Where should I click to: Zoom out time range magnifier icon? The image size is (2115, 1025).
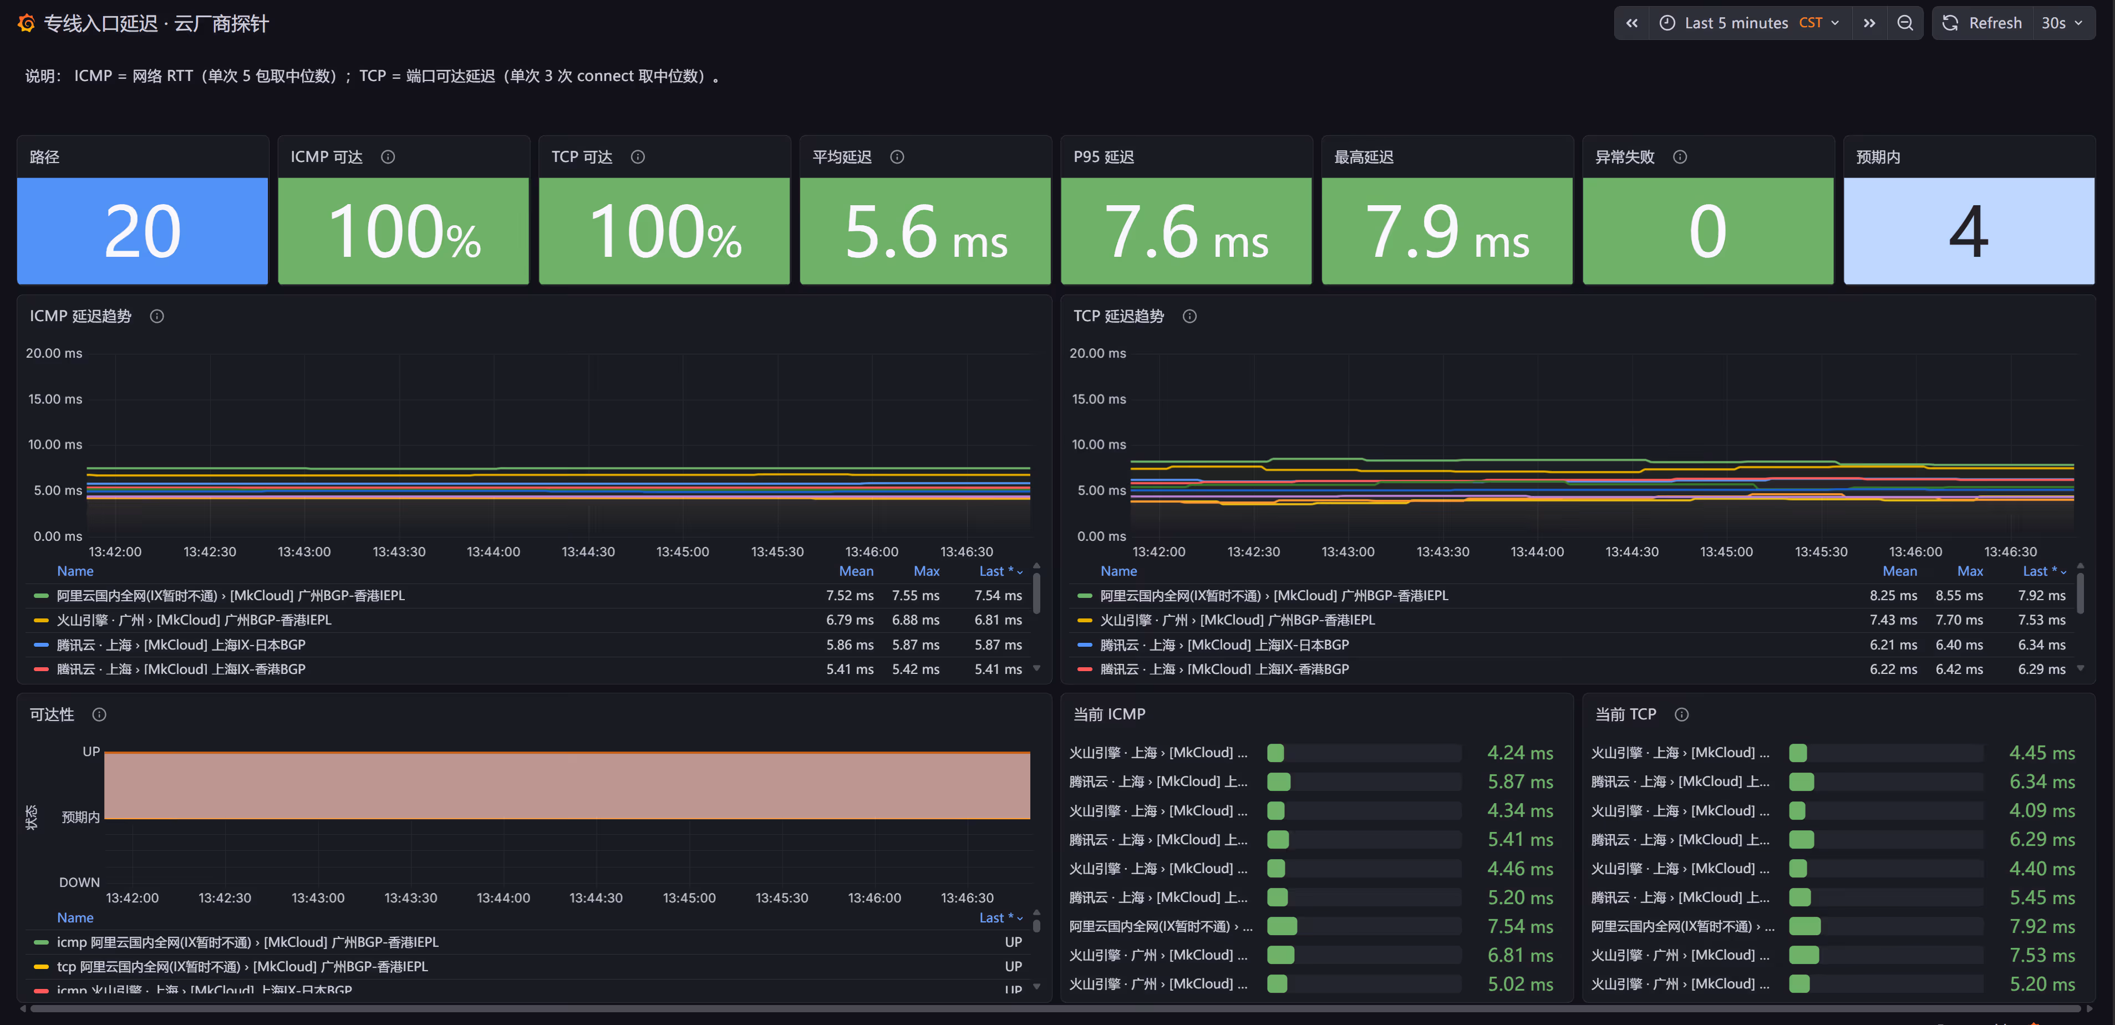[1905, 23]
